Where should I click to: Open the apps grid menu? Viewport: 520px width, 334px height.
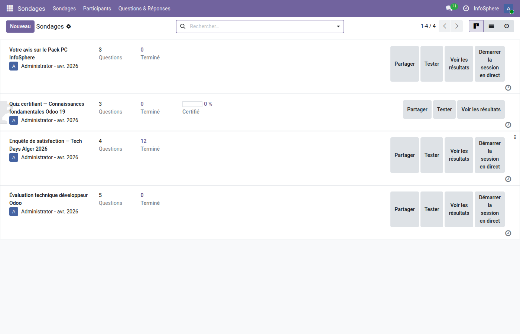pyautogui.click(x=9, y=8)
